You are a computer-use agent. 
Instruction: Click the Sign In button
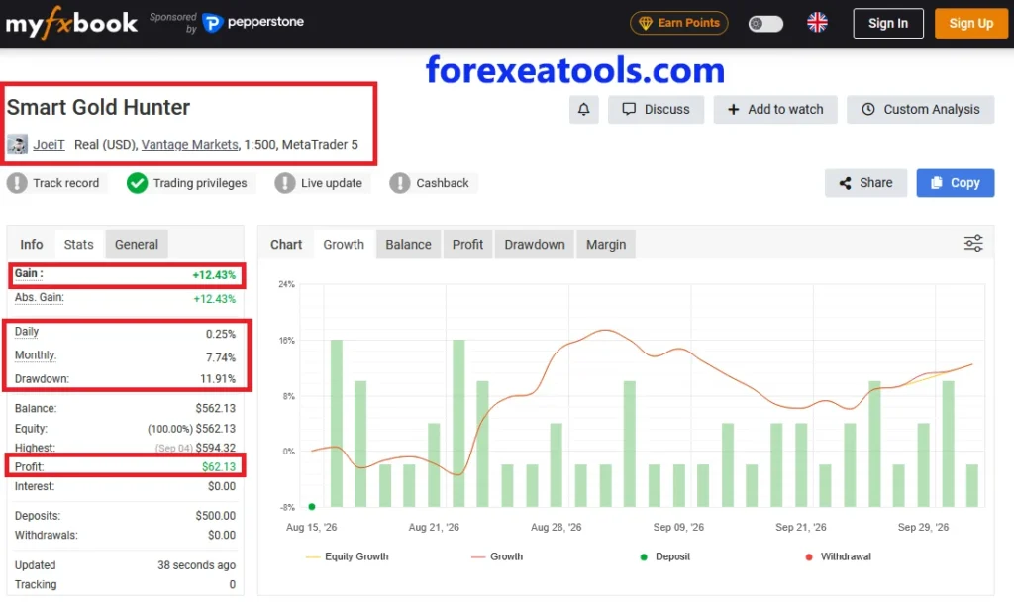pyautogui.click(x=888, y=24)
